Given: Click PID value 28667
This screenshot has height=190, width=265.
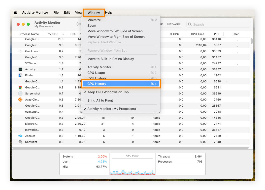Looking at the screenshot, I should 216,106.
